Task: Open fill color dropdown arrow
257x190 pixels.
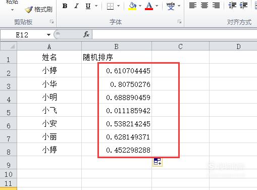Action: coord(140,6)
